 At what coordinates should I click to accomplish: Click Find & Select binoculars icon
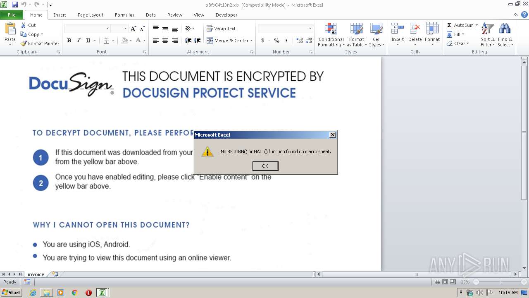point(505,29)
